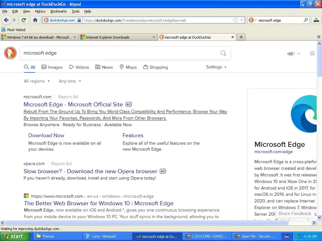Open the list all tabs button
This screenshot has height=241, width=322.
[319, 37]
